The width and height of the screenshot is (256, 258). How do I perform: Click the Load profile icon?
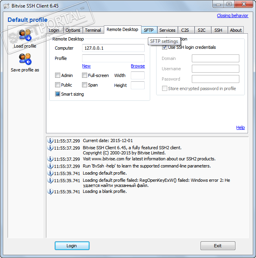[x=25, y=35]
